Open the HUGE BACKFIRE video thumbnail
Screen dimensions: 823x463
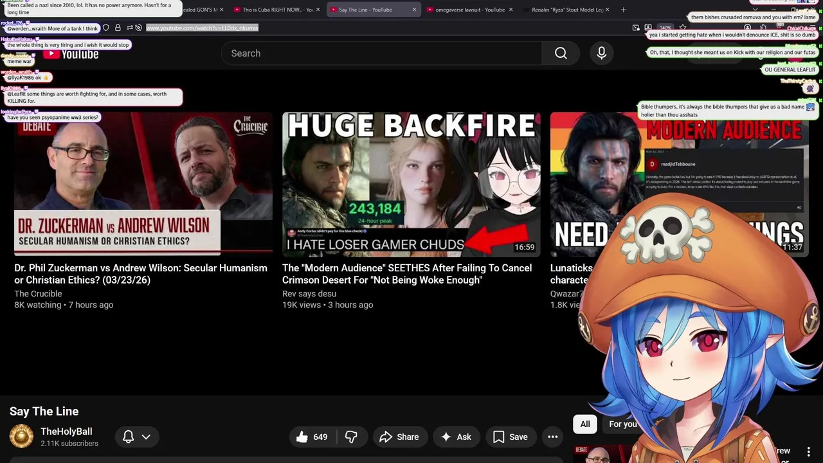click(x=411, y=185)
